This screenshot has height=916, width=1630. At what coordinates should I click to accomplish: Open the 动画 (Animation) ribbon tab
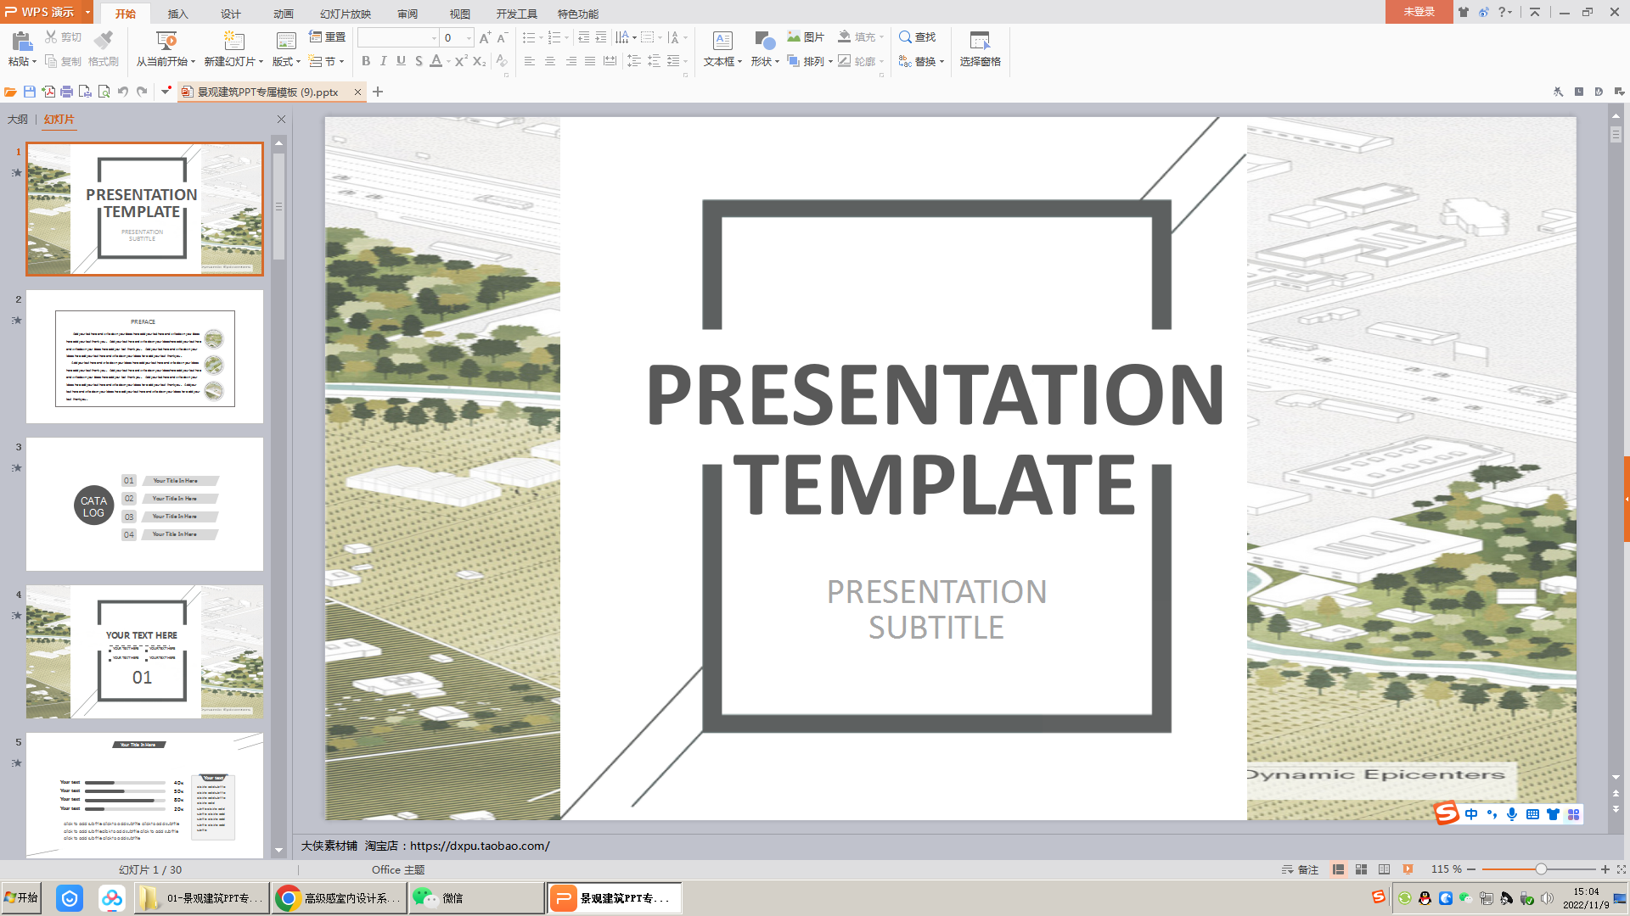pyautogui.click(x=283, y=14)
